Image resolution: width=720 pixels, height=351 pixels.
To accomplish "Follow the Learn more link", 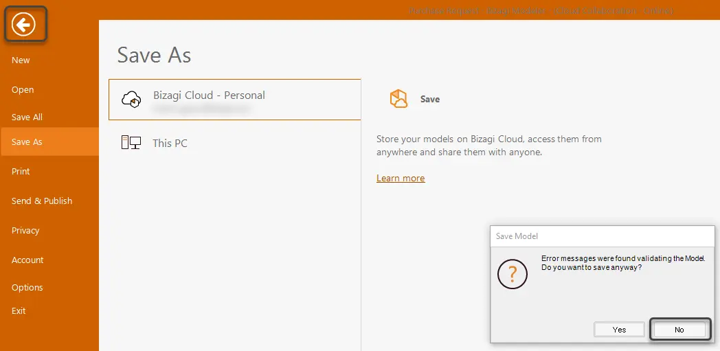I will pyautogui.click(x=401, y=178).
